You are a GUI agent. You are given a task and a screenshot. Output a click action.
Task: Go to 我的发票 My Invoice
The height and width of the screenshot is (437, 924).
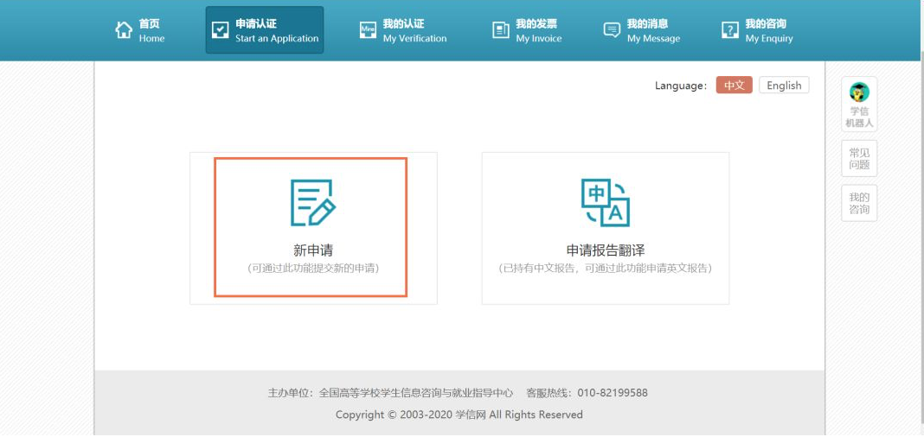tap(527, 30)
